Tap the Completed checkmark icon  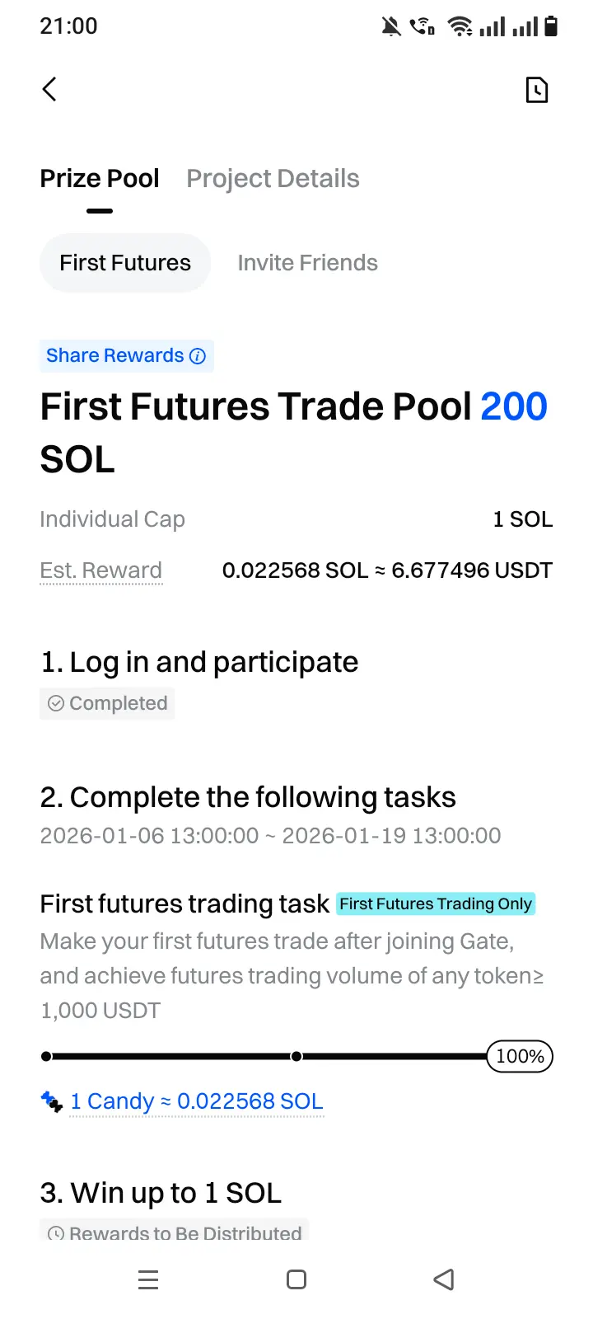56,703
